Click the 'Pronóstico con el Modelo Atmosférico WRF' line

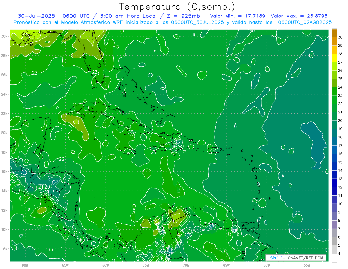pyautogui.click(x=173, y=22)
